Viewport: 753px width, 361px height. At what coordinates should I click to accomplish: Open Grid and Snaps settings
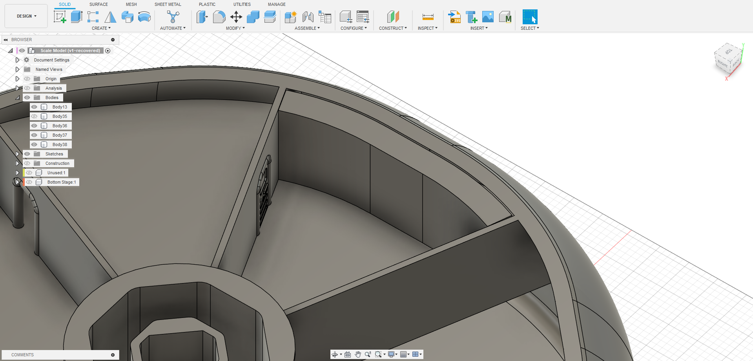(403, 354)
